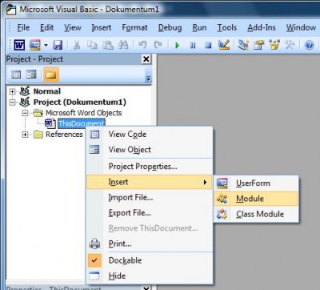This screenshot has height=290, width=320.
Task: Click the Cut scissors icon
Action: 77,45
